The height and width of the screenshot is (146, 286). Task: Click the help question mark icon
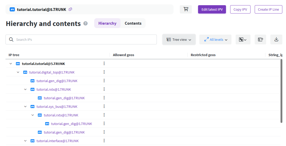click(85, 23)
